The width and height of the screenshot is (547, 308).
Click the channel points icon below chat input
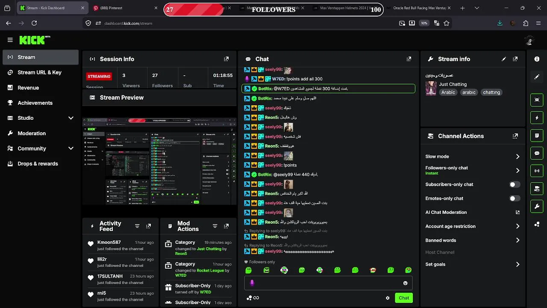click(x=249, y=298)
